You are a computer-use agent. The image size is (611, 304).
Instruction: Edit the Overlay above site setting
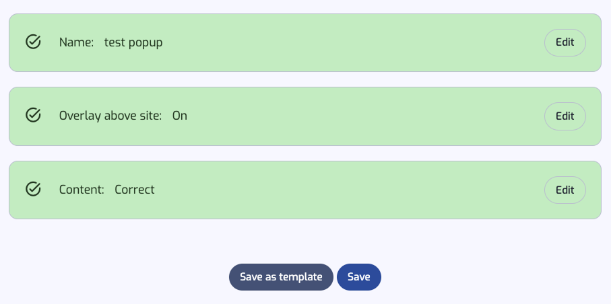(565, 116)
